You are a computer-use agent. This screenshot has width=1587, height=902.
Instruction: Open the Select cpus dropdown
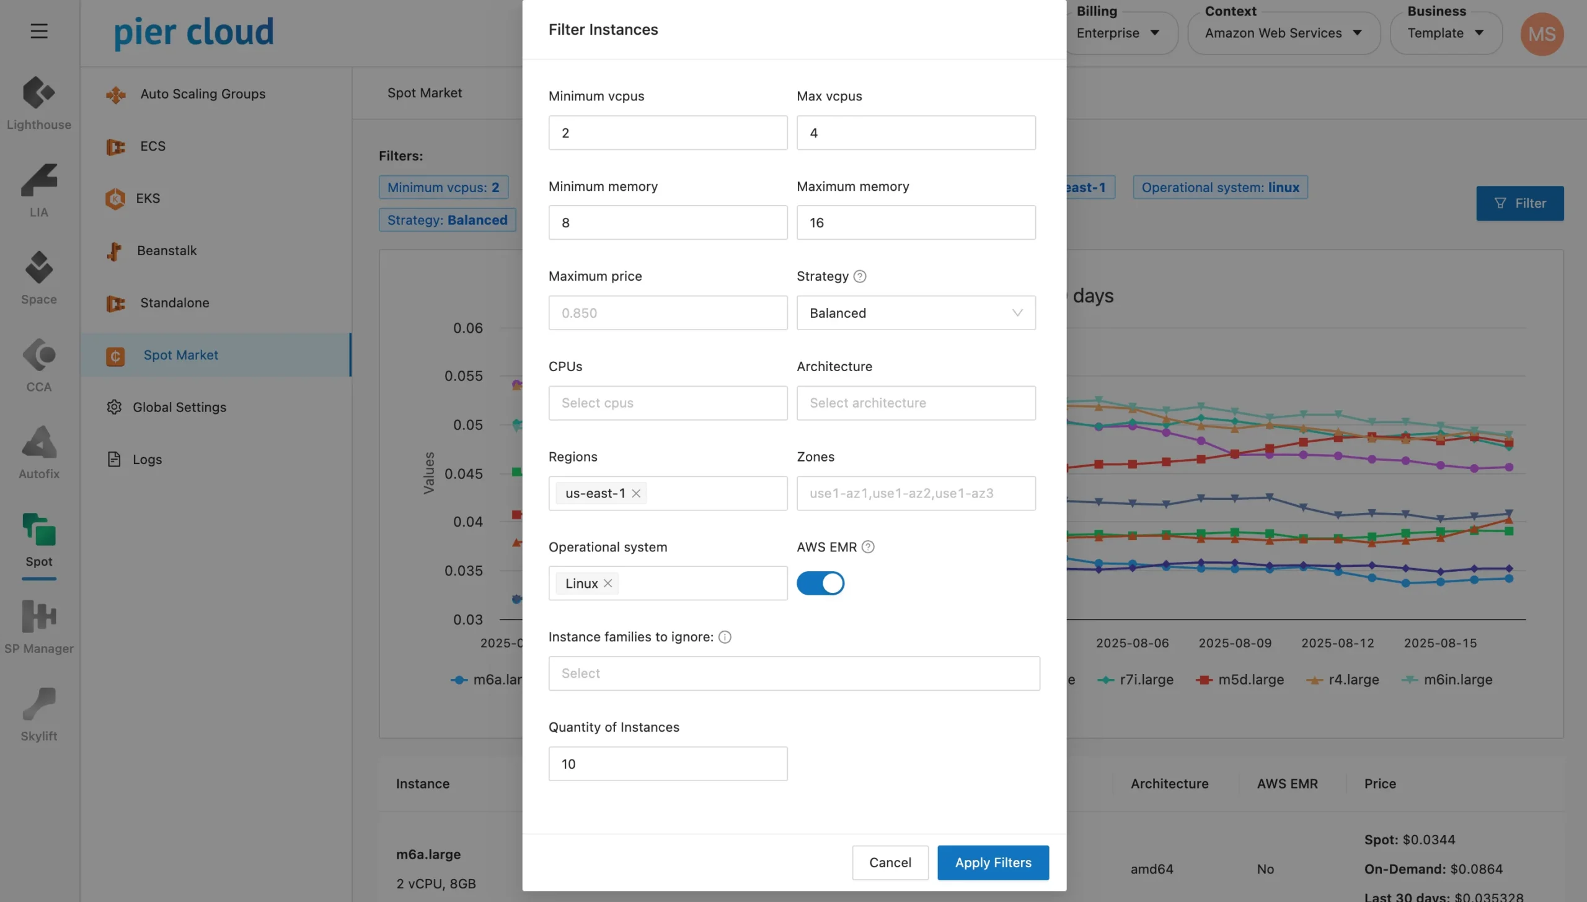click(668, 403)
